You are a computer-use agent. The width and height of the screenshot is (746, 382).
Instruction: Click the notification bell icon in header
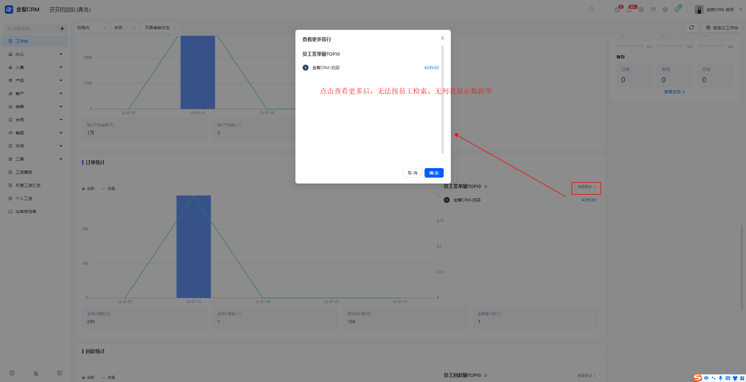[629, 10]
